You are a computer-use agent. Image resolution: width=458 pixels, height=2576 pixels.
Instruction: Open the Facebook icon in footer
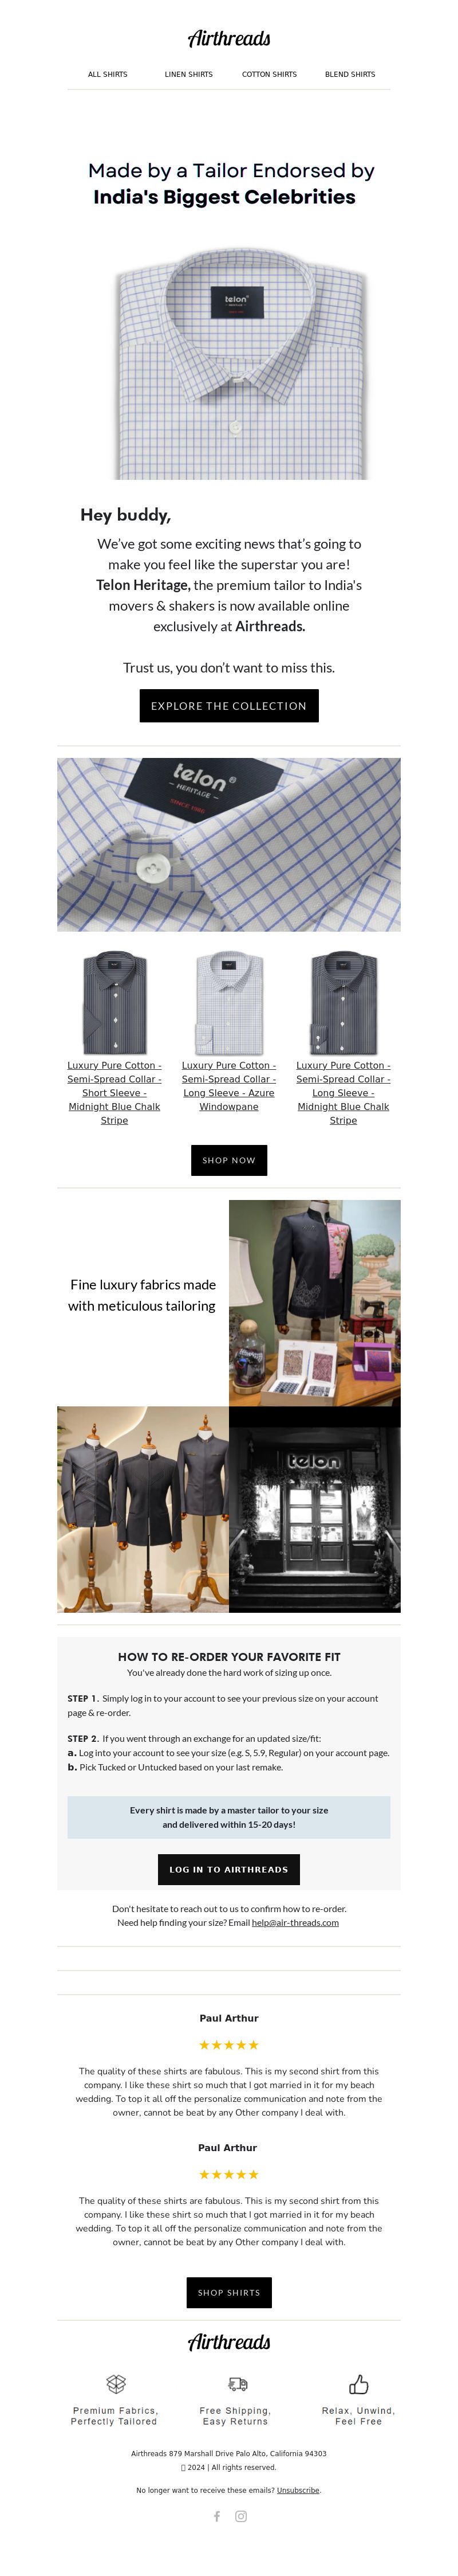pos(216,2516)
